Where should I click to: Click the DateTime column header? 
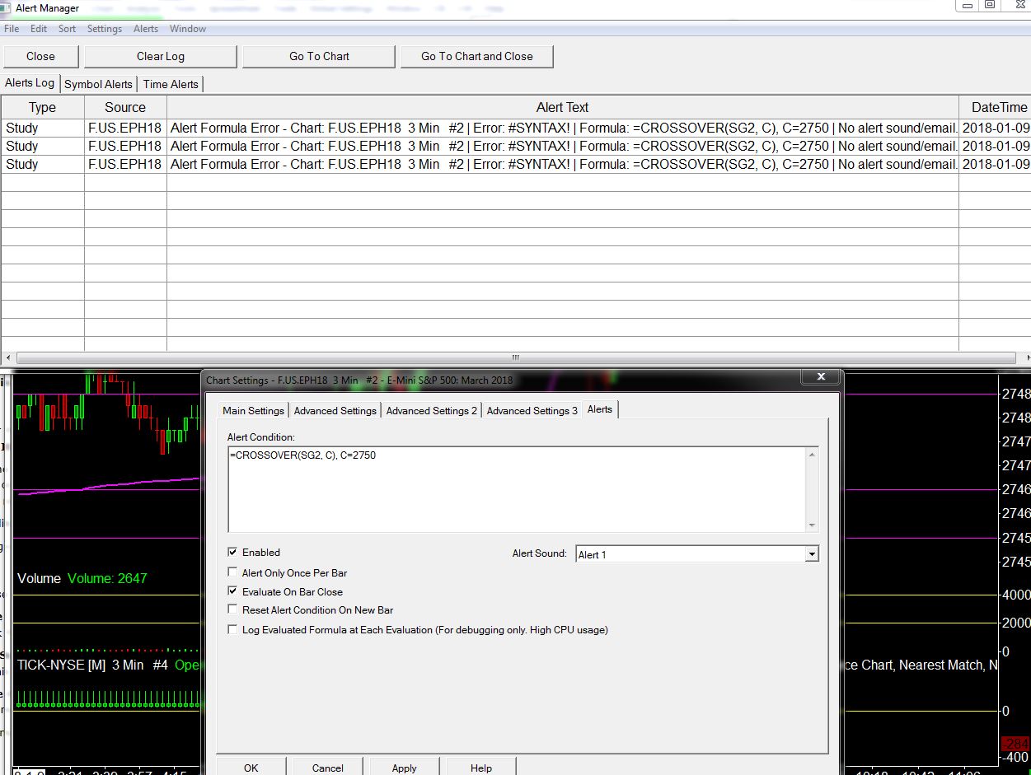pyautogui.click(x=995, y=107)
